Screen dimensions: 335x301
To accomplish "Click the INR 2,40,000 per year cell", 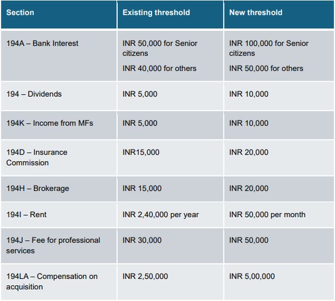I will [x=160, y=215].
